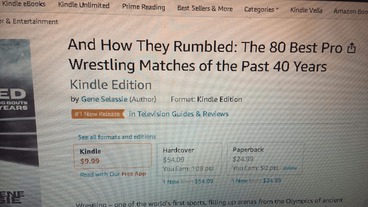Select the Hardcover $54.09 format
The height and width of the screenshot is (207, 368).
tap(189, 159)
